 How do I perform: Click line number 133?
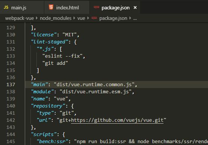point(11,56)
